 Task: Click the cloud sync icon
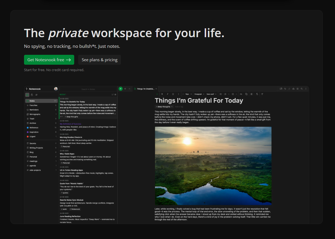coord(293,89)
